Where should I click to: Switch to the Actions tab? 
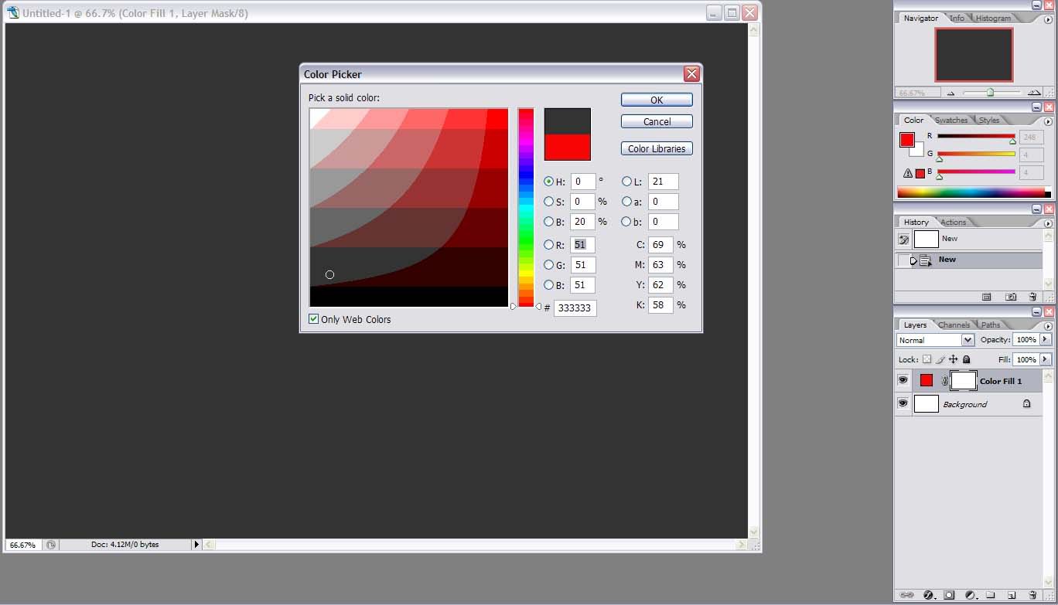(953, 222)
